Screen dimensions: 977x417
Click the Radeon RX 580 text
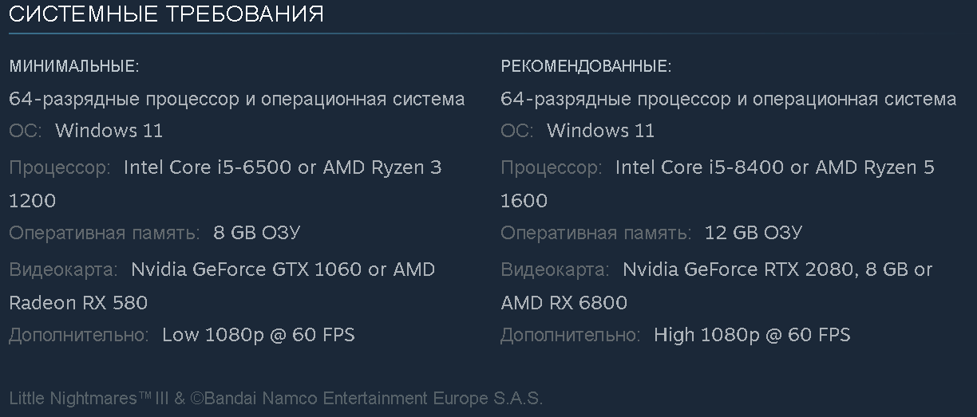(x=78, y=303)
